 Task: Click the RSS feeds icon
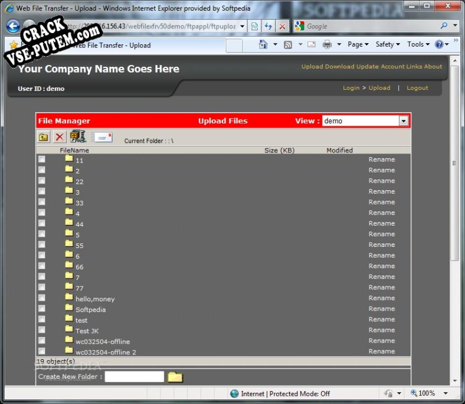pyautogui.click(x=288, y=45)
